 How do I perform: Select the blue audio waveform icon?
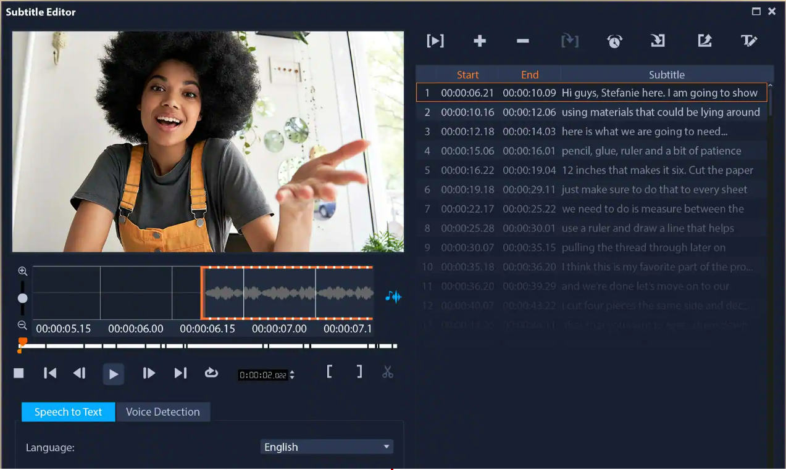pos(393,297)
